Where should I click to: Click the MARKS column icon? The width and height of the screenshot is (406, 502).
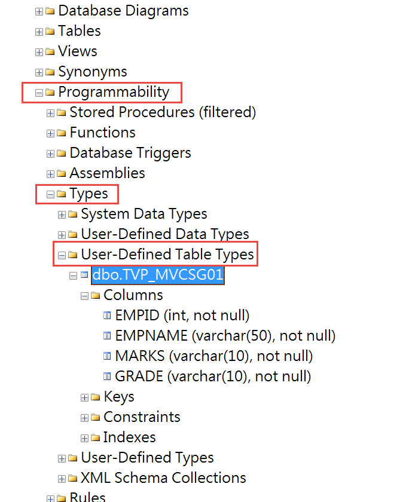click(107, 356)
